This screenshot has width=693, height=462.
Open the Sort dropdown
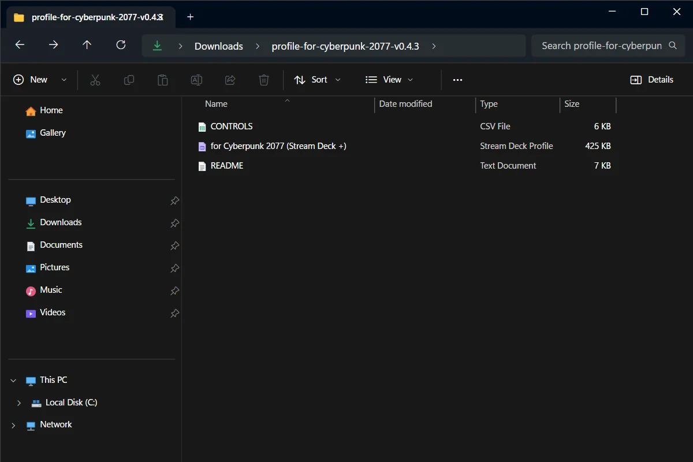318,80
